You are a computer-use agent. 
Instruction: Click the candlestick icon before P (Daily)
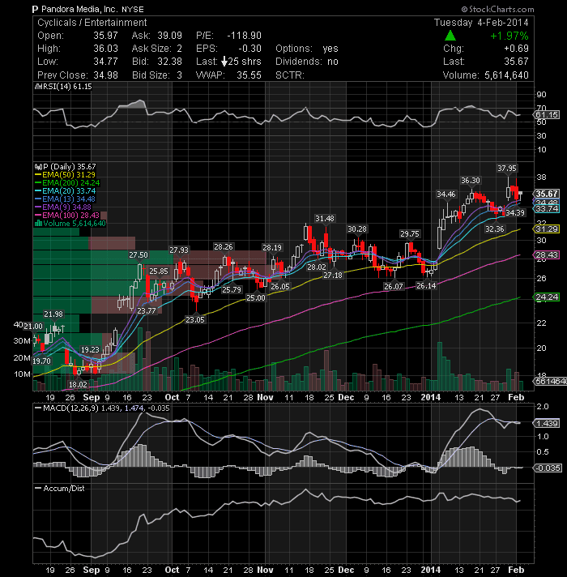(38, 167)
